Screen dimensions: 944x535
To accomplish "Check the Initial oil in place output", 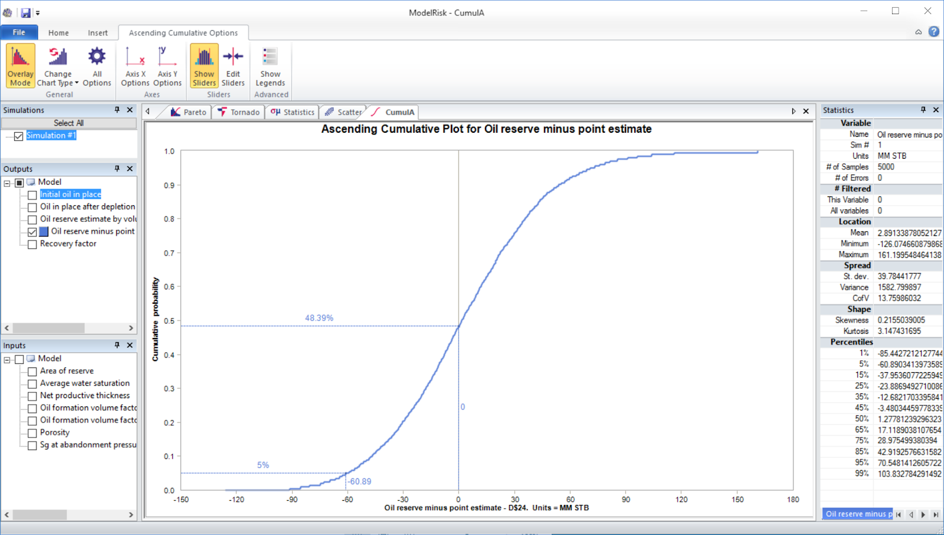I will point(32,194).
